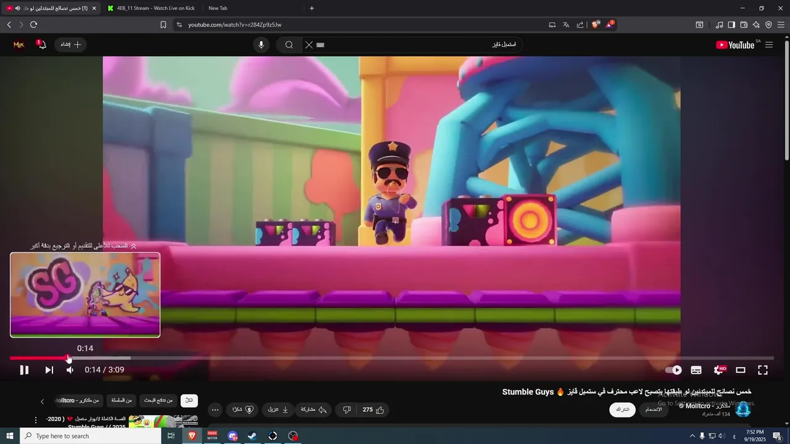
Task: Open Task View on the taskbar
Action: [172, 436]
